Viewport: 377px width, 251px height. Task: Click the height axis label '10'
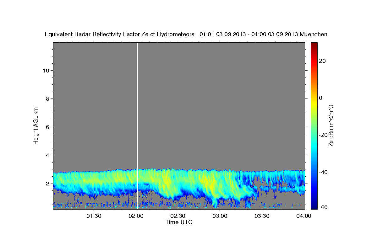46,70
